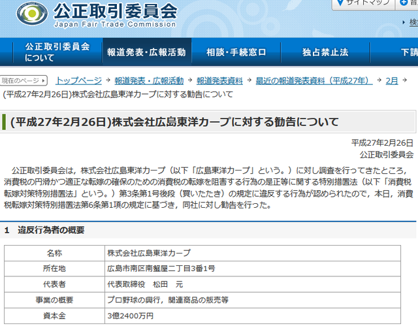
Task: Select the table cell 株式会社広島東洋カープ
Action: click(253, 253)
